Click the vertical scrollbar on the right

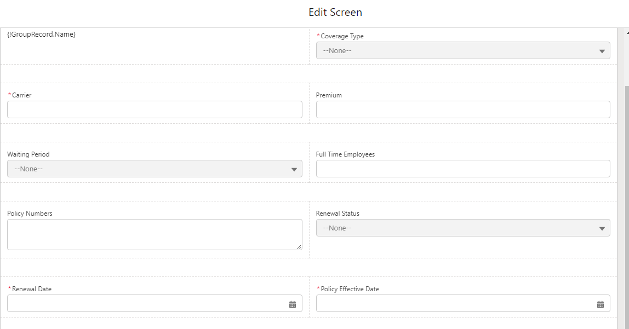626,192
